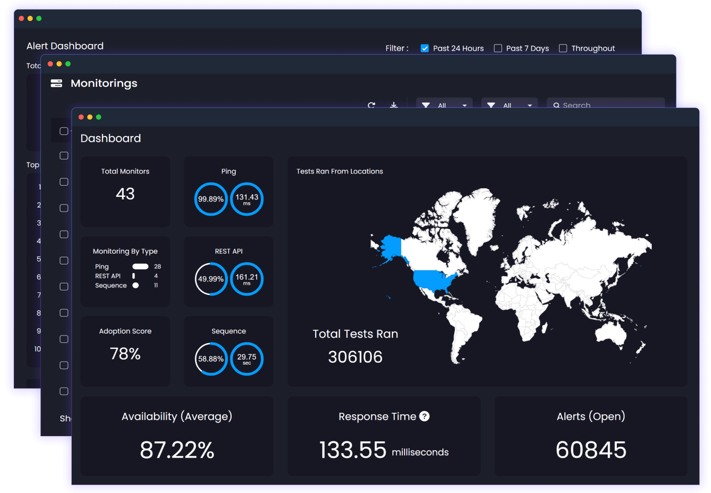
Task: Click the download icon in Monitorings toolbar
Action: 393,105
